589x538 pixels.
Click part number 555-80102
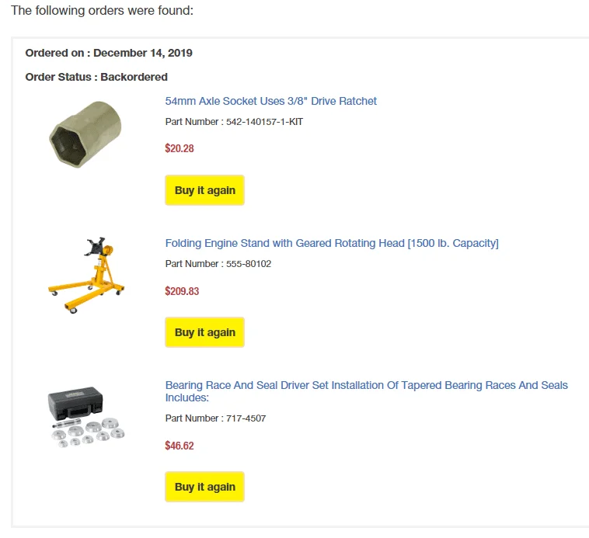[249, 264]
